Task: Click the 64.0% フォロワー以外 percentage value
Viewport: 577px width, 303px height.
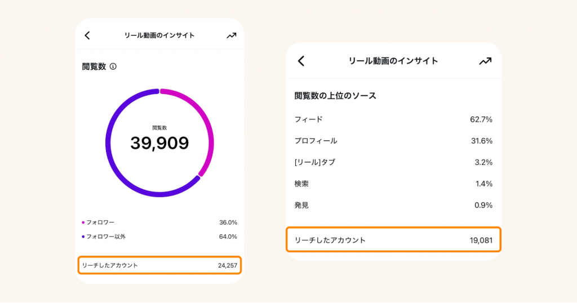Action: 228,237
